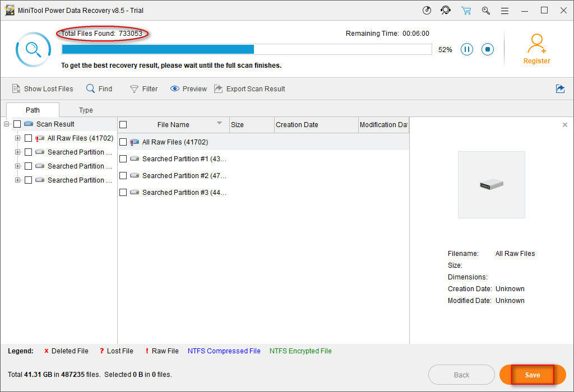
Task: Select Searched Partition #3 row in list
Action: tap(263, 192)
